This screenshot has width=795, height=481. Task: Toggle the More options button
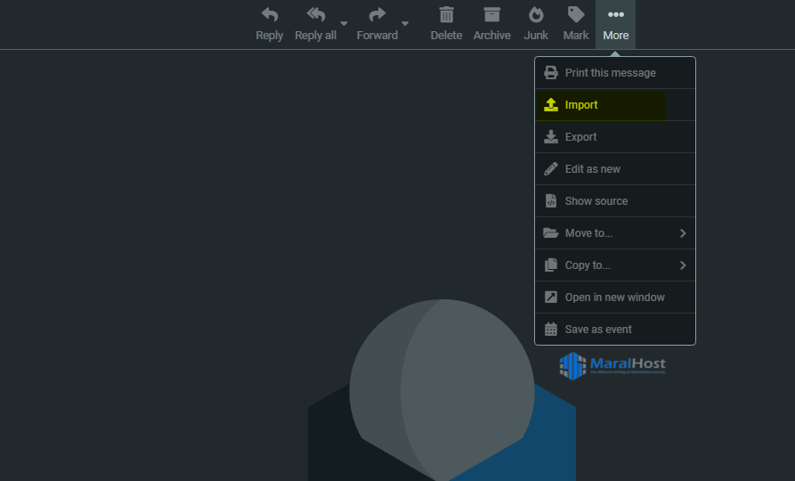[615, 24]
